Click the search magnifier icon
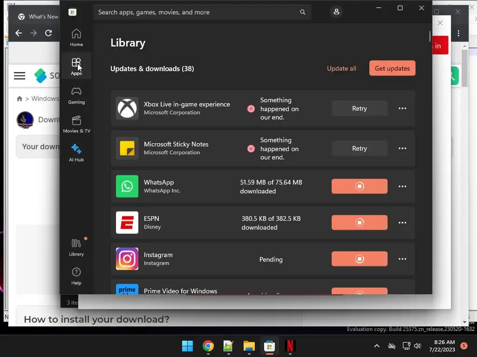 pos(302,12)
